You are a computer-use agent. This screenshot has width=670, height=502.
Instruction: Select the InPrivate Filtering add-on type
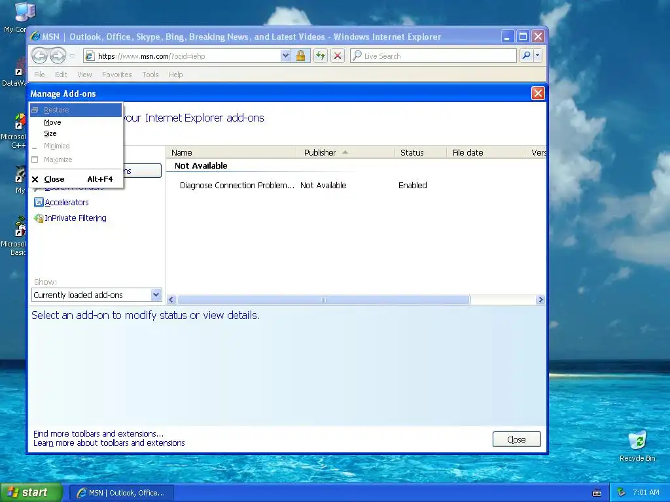[x=76, y=218]
